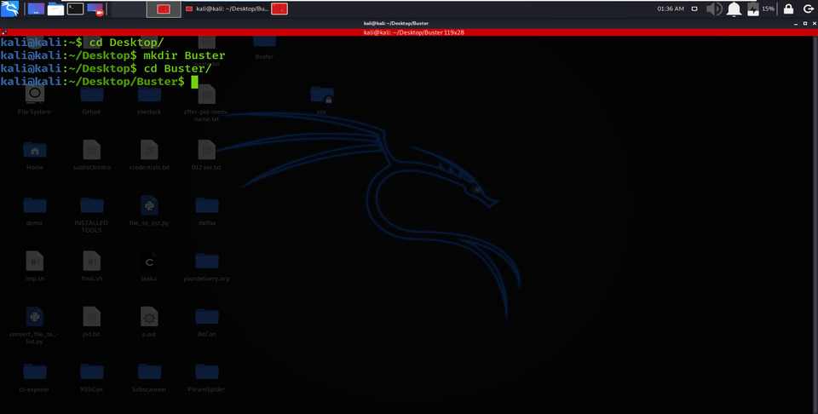Viewport: 818px width, 414px height.
Task: Minimize the terminal window
Action: pyautogui.click(x=796, y=24)
